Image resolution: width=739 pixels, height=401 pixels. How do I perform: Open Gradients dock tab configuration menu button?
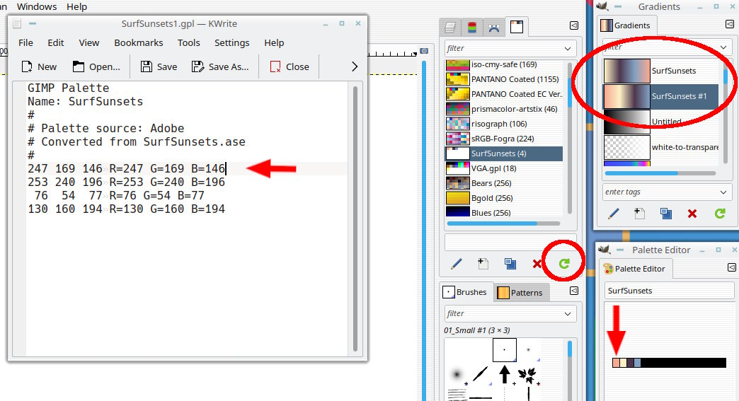(729, 24)
